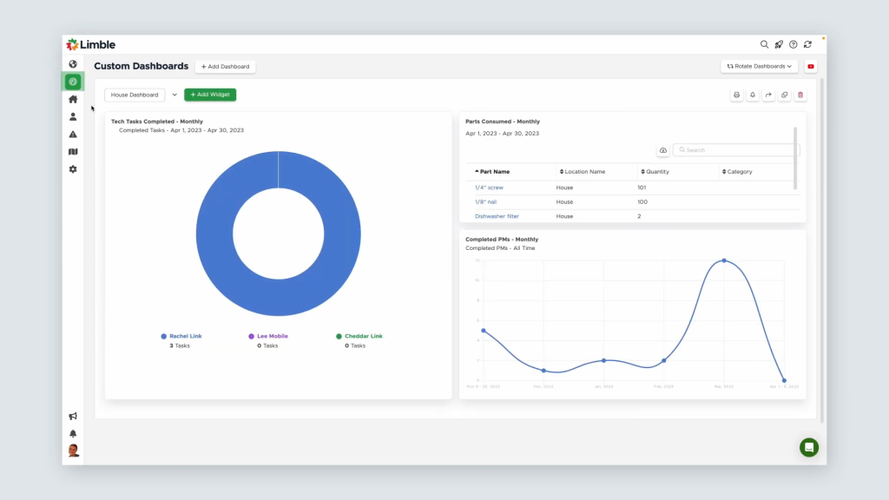Open Settings gear in the left sidebar
The height and width of the screenshot is (500, 889).
coord(73,168)
